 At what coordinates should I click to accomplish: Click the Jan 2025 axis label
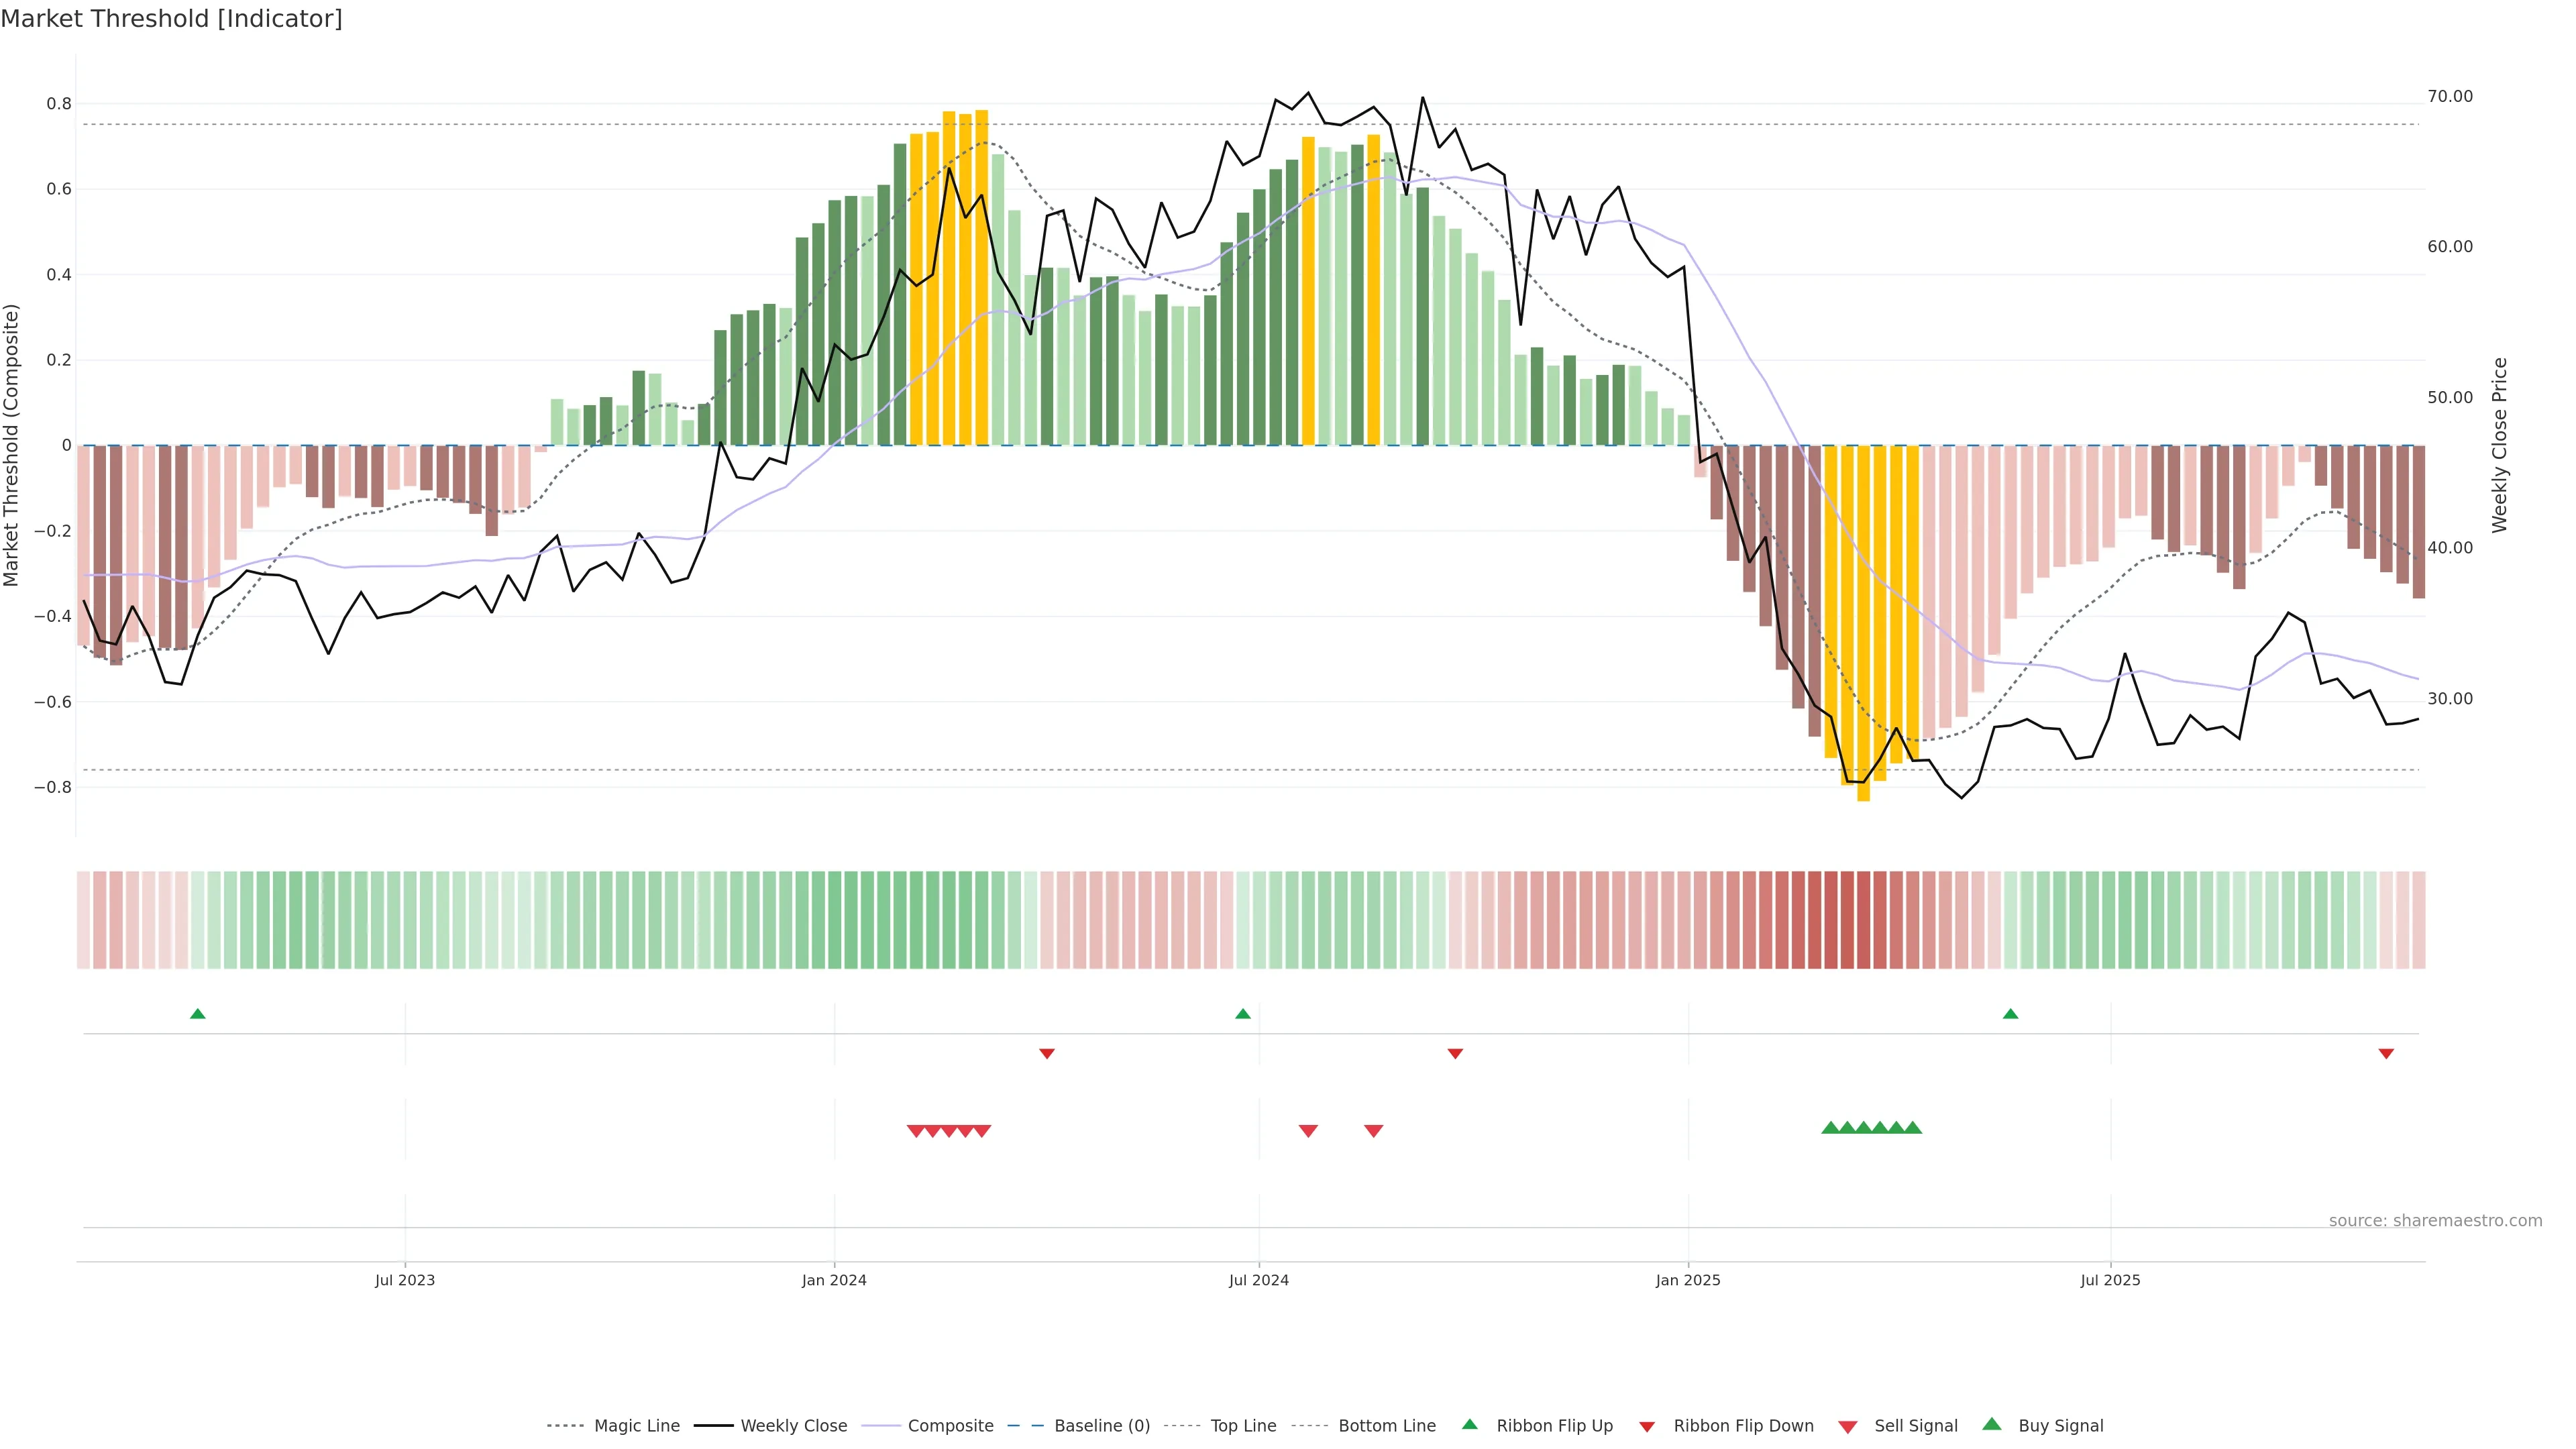(x=1688, y=1280)
